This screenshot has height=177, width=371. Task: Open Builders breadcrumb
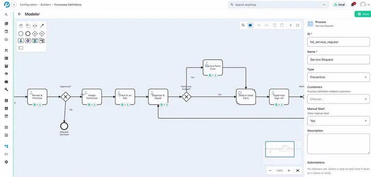tap(45, 4)
